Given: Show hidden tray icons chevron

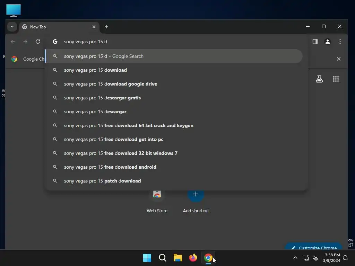Looking at the screenshot, I should pos(295,258).
